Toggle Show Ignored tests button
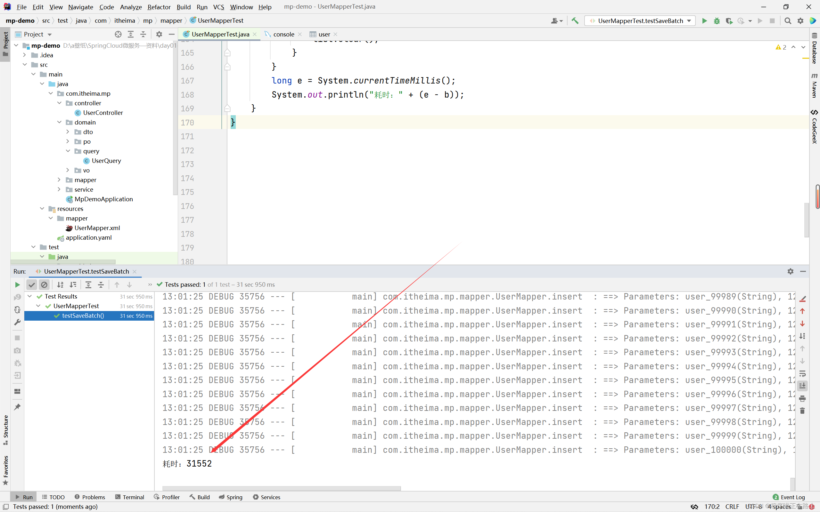This screenshot has height=512, width=820. pos(45,285)
